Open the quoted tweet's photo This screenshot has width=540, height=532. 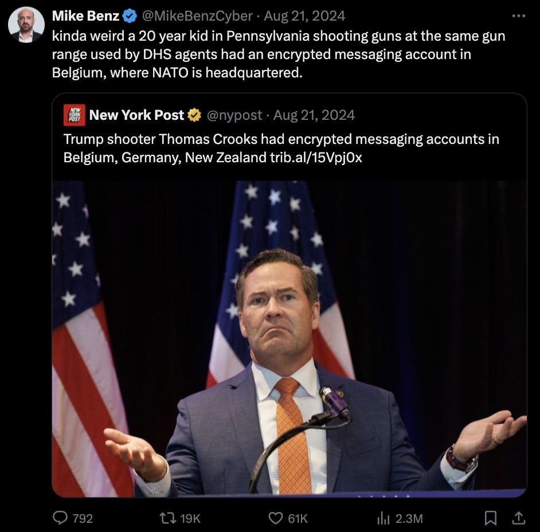click(x=289, y=338)
